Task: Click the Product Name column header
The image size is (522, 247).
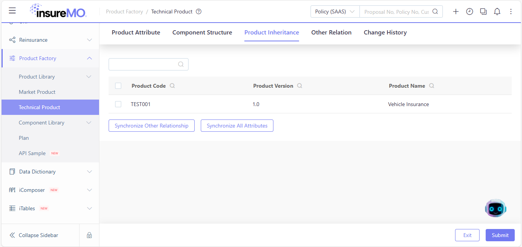Action: 407,86
